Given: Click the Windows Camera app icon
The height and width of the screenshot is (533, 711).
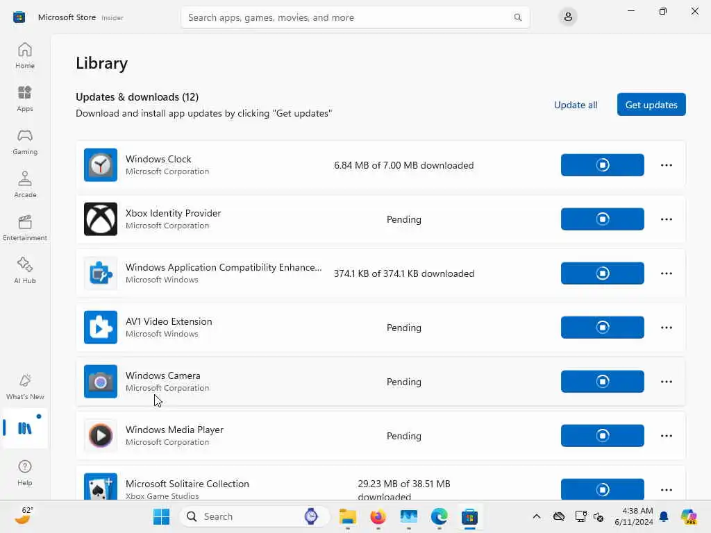Looking at the screenshot, I should [101, 382].
